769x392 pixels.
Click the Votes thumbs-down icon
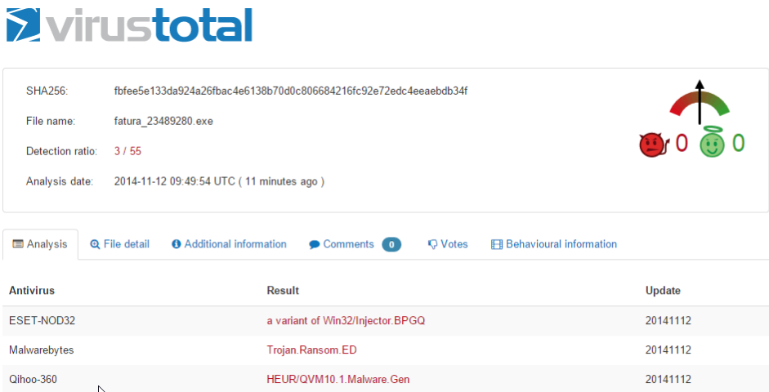432,244
